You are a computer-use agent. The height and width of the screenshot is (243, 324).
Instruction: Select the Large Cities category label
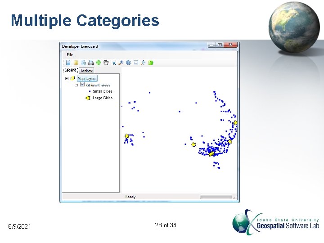tap(103, 98)
